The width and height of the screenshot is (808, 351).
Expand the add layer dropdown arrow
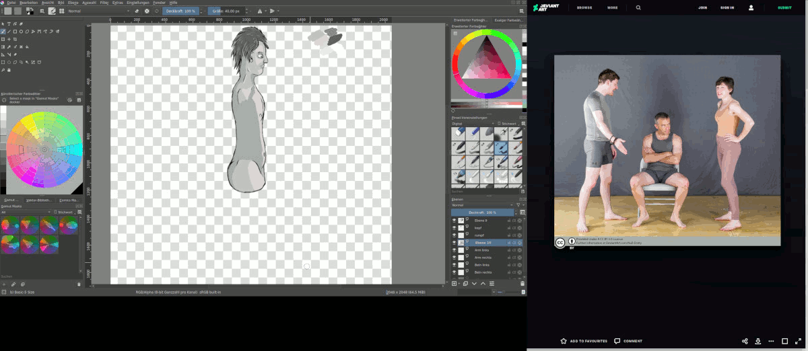[x=459, y=284]
